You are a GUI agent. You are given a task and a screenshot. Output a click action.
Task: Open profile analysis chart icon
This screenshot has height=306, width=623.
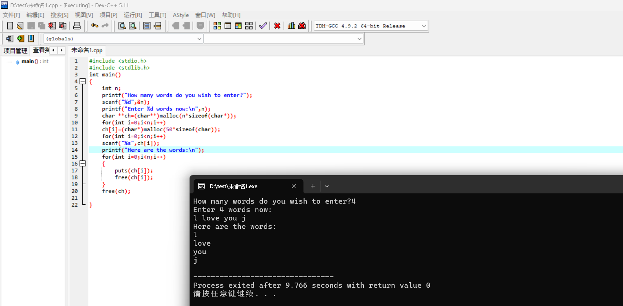(291, 26)
